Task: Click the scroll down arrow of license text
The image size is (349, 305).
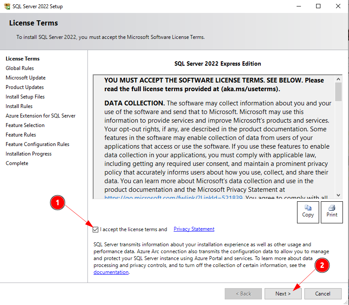Action: (338, 195)
